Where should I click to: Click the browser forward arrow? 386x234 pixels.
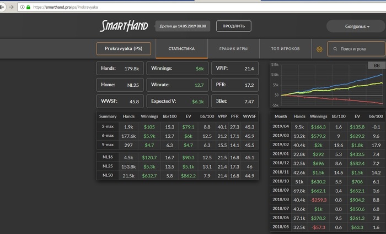pyautogui.click(x=11, y=7)
